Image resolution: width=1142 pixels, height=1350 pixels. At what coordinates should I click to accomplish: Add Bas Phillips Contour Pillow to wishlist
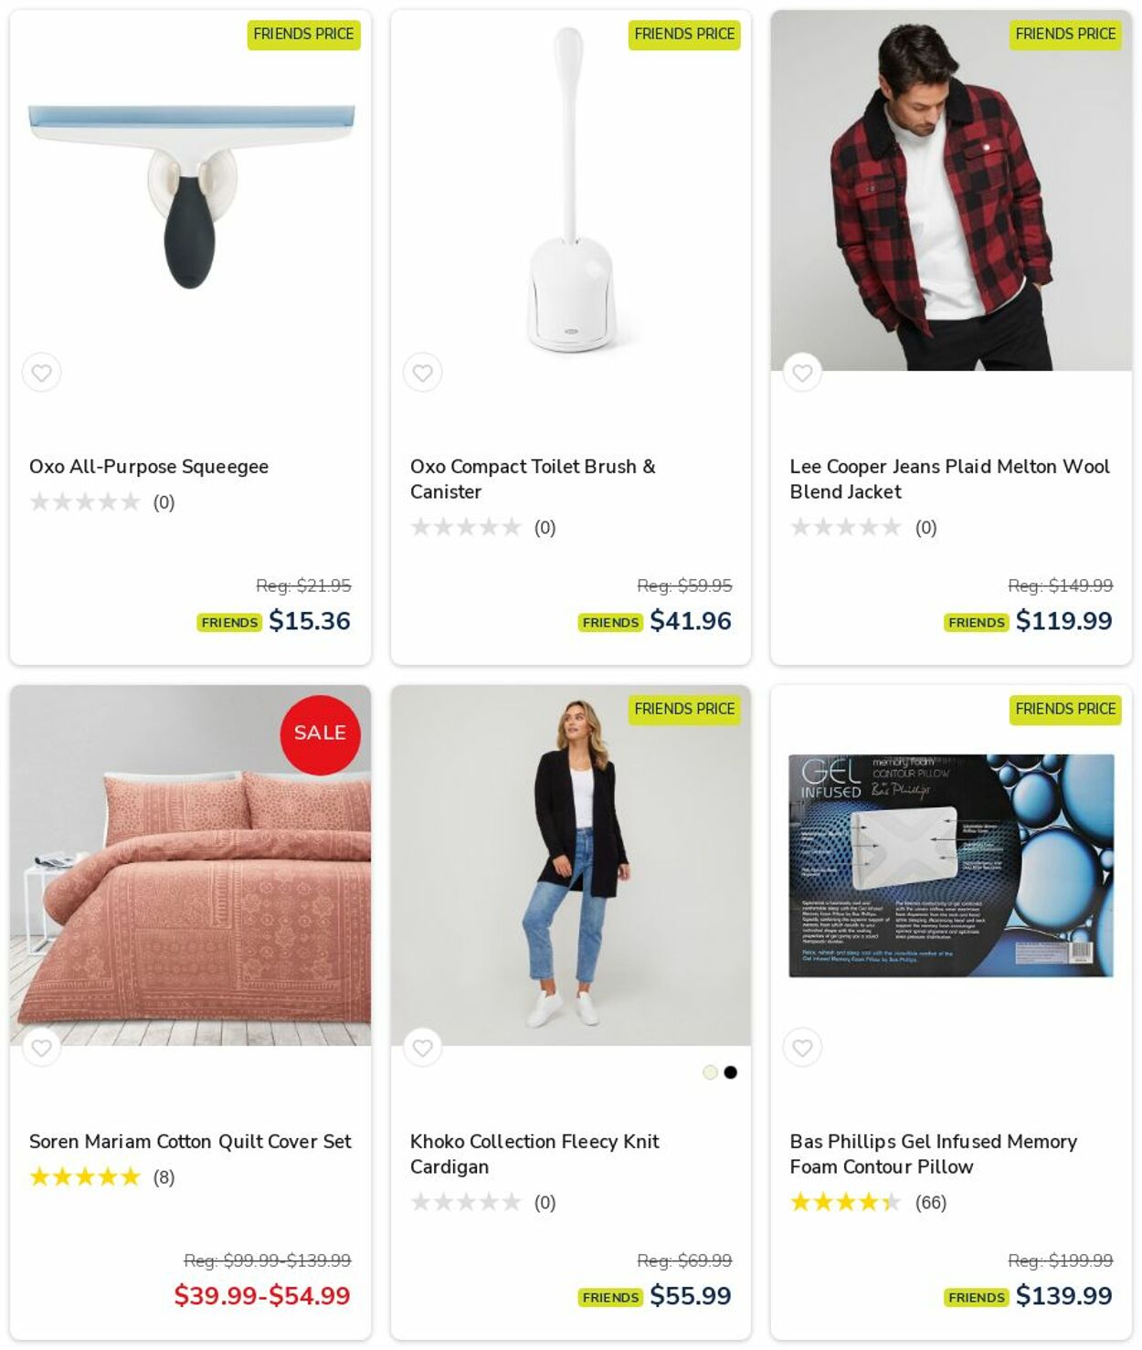point(802,1048)
